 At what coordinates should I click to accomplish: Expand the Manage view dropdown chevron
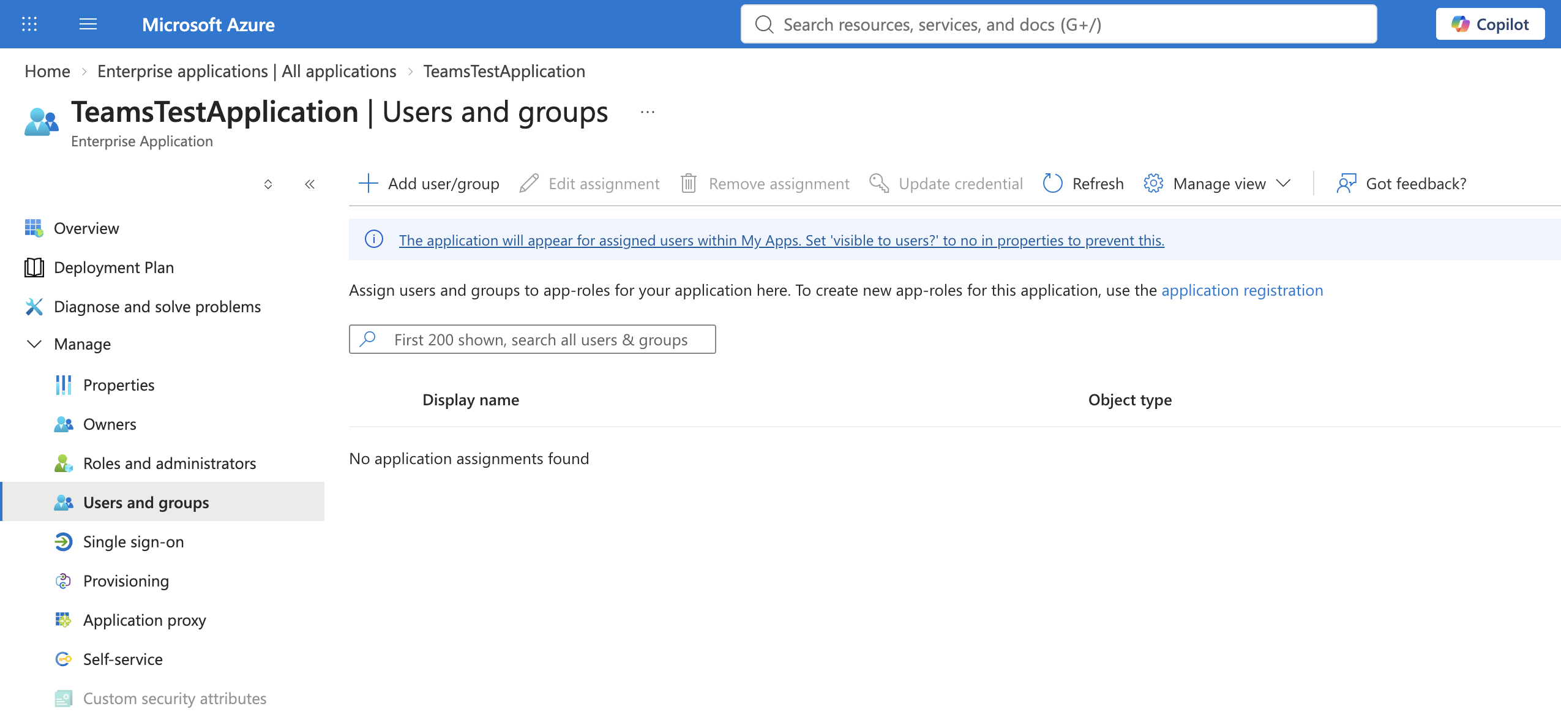pyautogui.click(x=1283, y=183)
